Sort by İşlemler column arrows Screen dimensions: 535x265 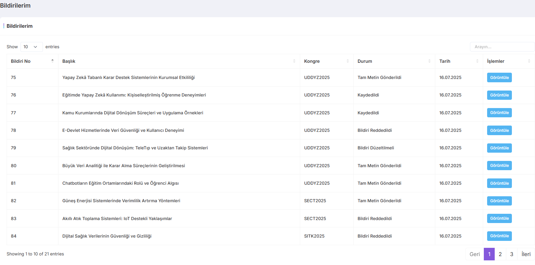(x=529, y=61)
